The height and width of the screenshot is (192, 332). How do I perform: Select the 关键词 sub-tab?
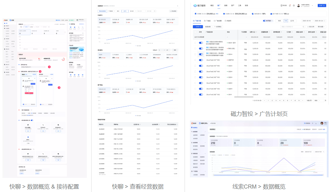228,21
